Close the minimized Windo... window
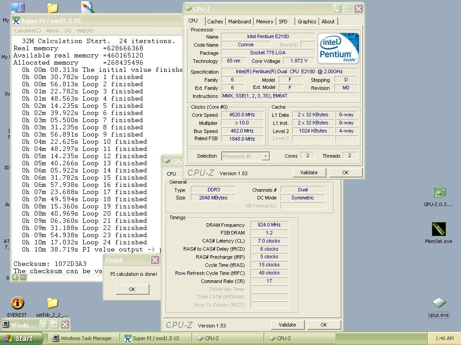This screenshot has height=345, width=461. [x=65, y=325]
